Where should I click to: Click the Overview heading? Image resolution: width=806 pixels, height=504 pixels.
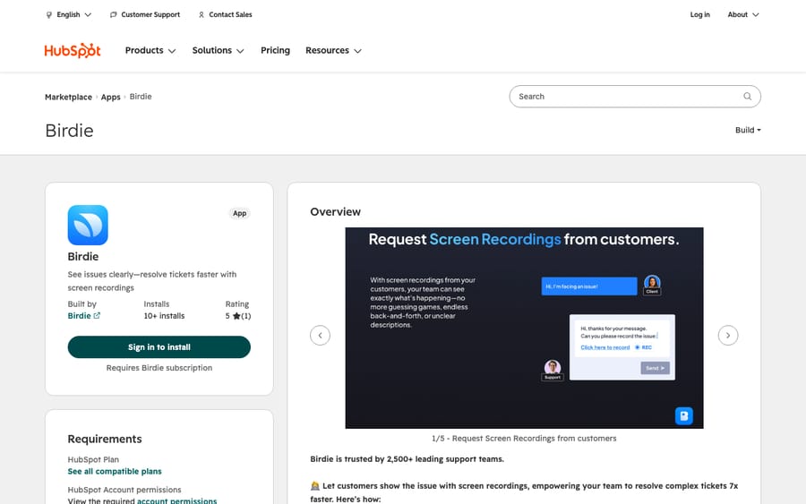click(x=335, y=211)
